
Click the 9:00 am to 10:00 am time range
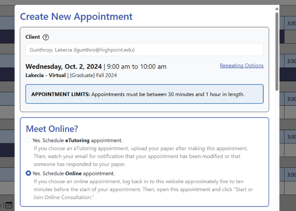pos(137,67)
